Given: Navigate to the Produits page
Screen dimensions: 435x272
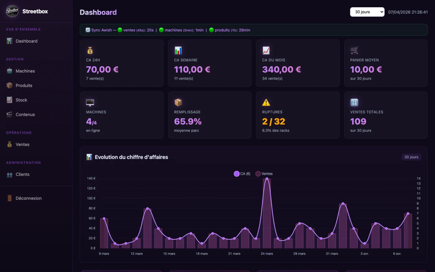Looking at the screenshot, I should tap(36, 85).
